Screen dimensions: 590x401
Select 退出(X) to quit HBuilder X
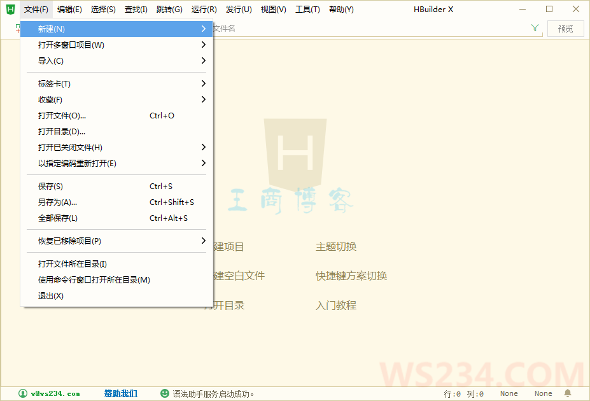click(116, 296)
